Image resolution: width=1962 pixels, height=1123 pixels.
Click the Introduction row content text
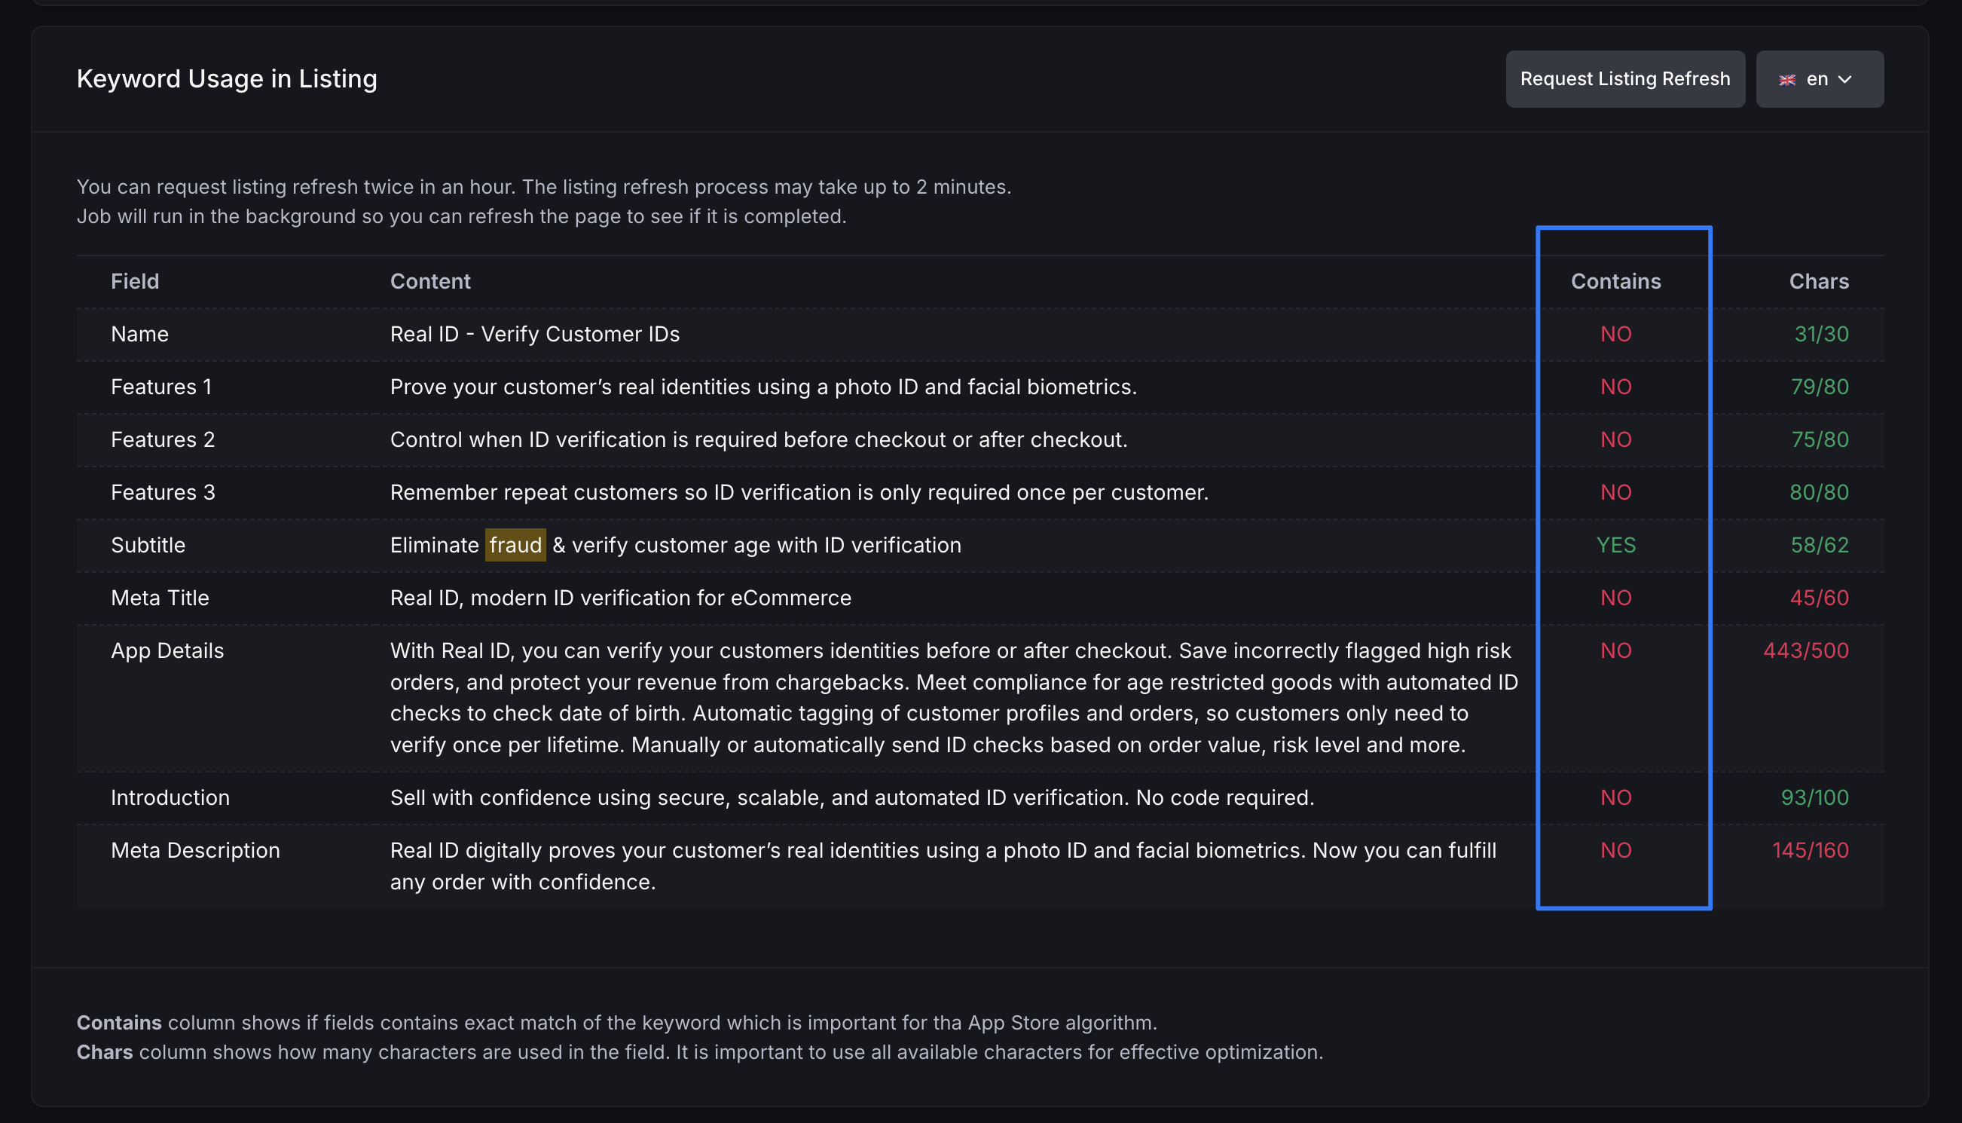[852, 797]
